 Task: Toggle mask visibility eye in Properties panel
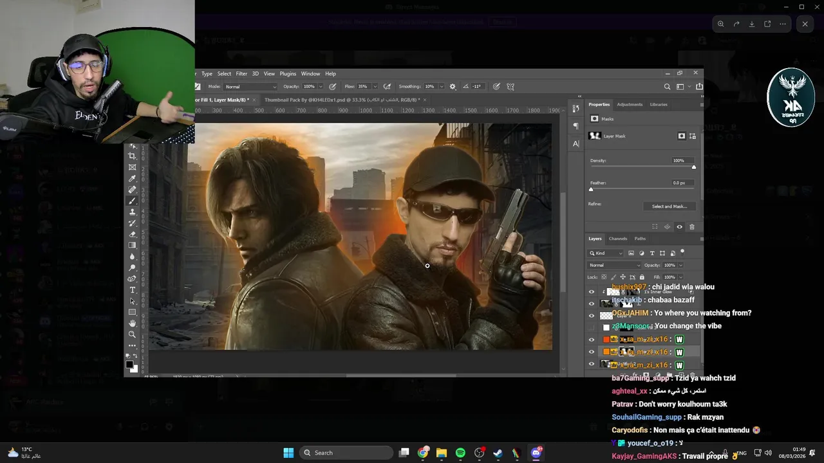coord(679,227)
